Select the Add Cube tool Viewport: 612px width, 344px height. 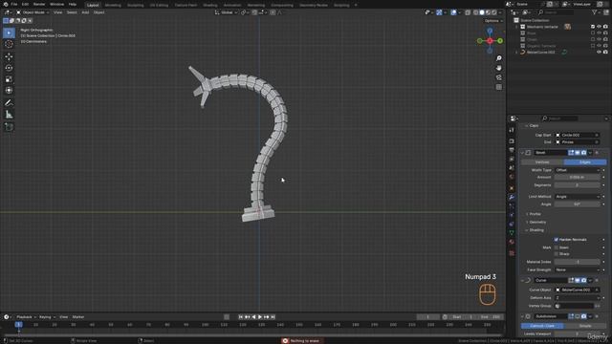point(9,127)
